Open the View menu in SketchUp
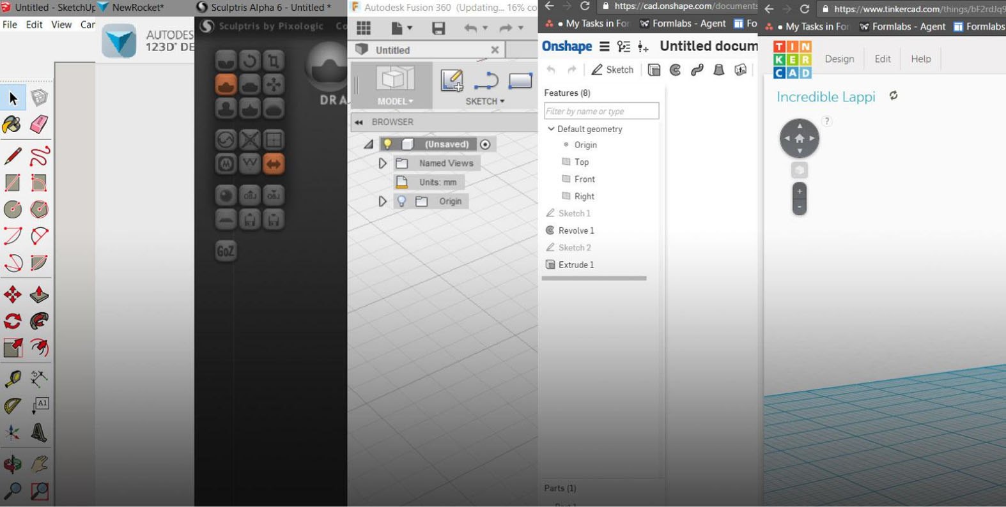Image resolution: width=1006 pixels, height=507 pixels. pos(61,24)
